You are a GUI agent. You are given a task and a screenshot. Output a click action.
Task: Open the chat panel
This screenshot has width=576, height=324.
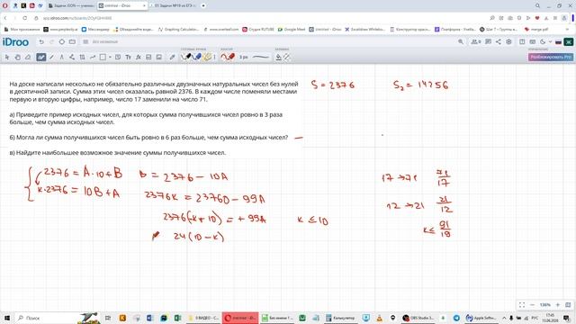(488, 42)
